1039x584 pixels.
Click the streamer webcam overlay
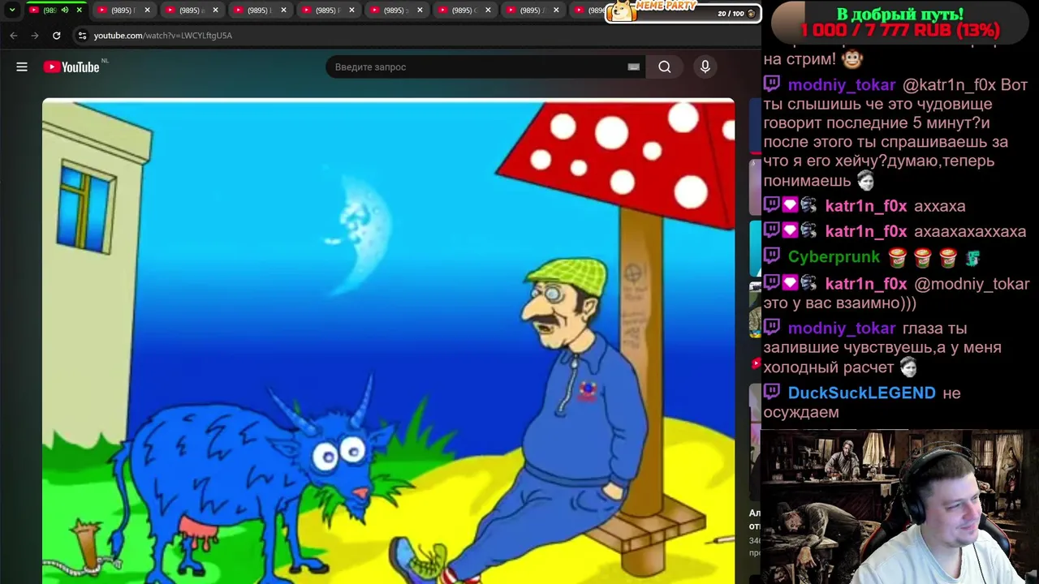click(x=899, y=507)
